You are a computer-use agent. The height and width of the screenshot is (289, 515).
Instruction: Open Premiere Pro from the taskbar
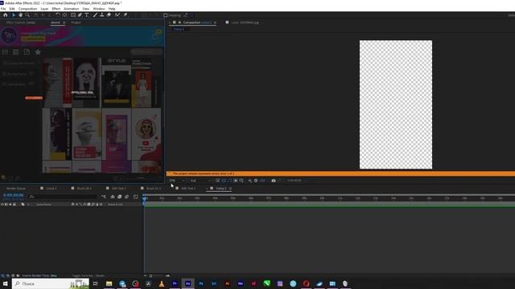coord(175,283)
